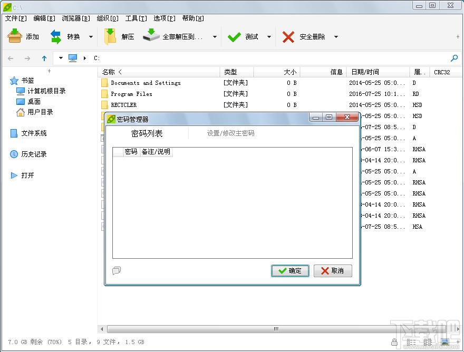Click the Add (添加) archive toolbar icon
The image size is (464, 352).
coord(15,36)
